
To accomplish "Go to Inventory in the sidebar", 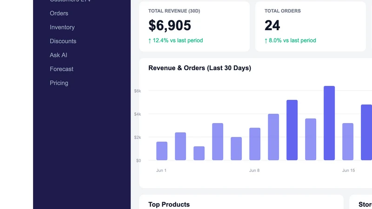I will point(62,27).
